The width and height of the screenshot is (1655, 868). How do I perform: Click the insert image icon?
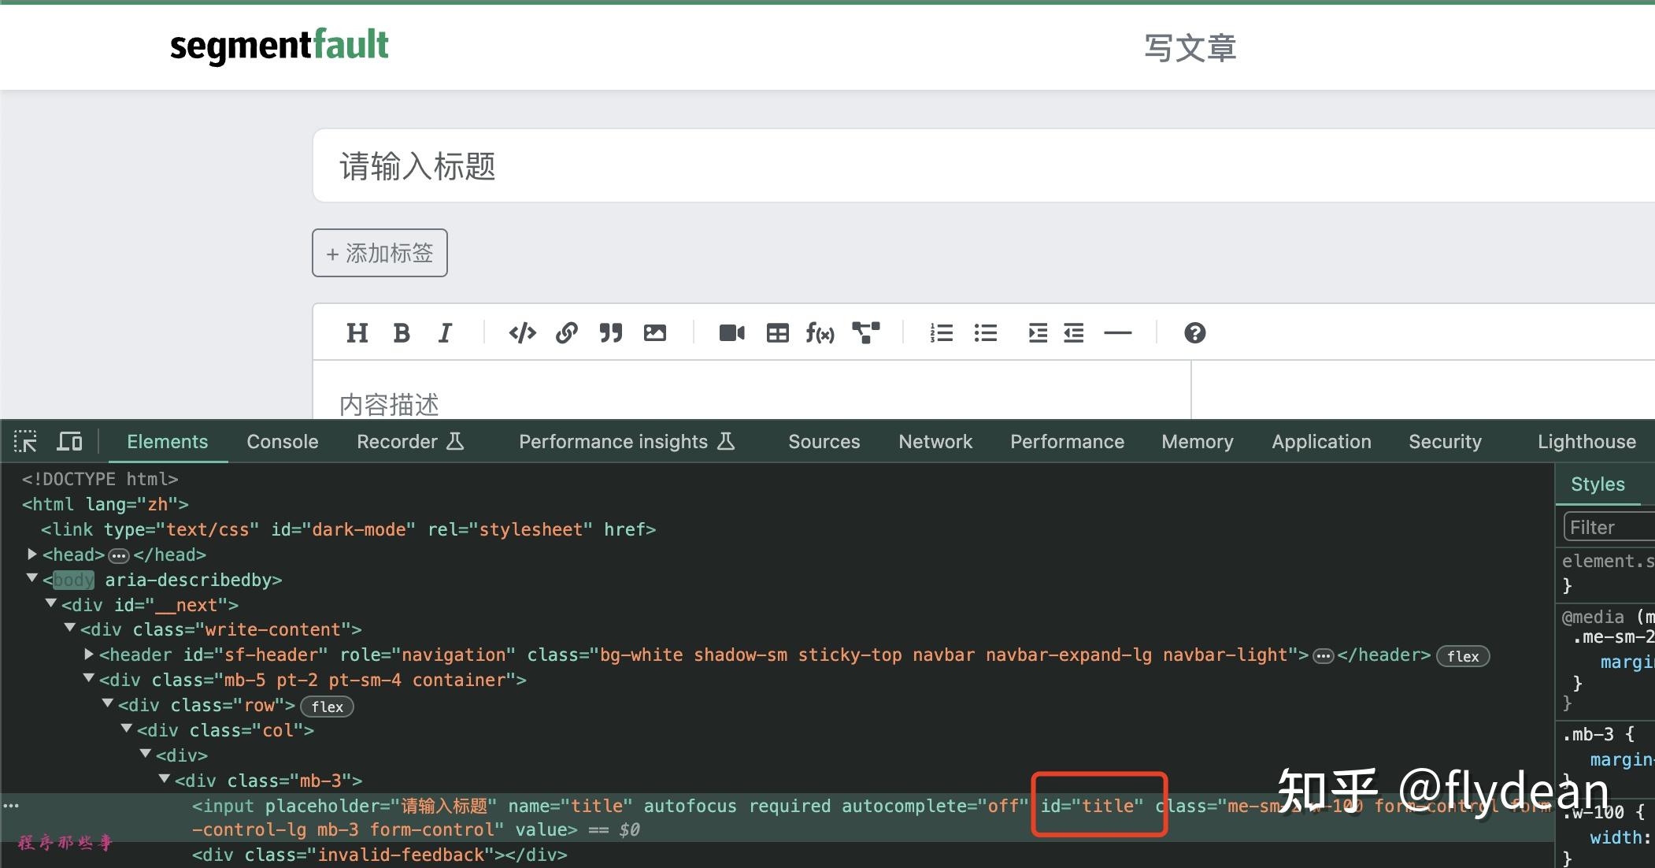click(655, 332)
